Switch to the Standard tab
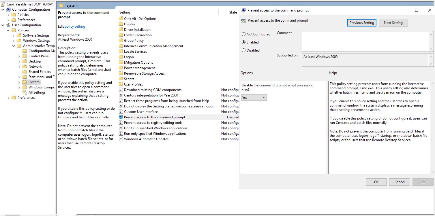435x216 pixels. [x=85, y=215]
